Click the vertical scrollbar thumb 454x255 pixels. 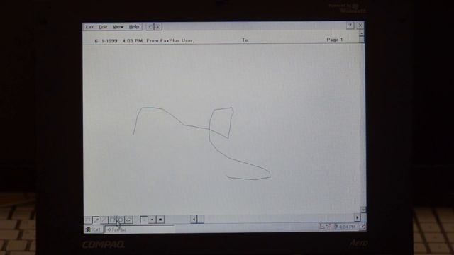(361, 40)
